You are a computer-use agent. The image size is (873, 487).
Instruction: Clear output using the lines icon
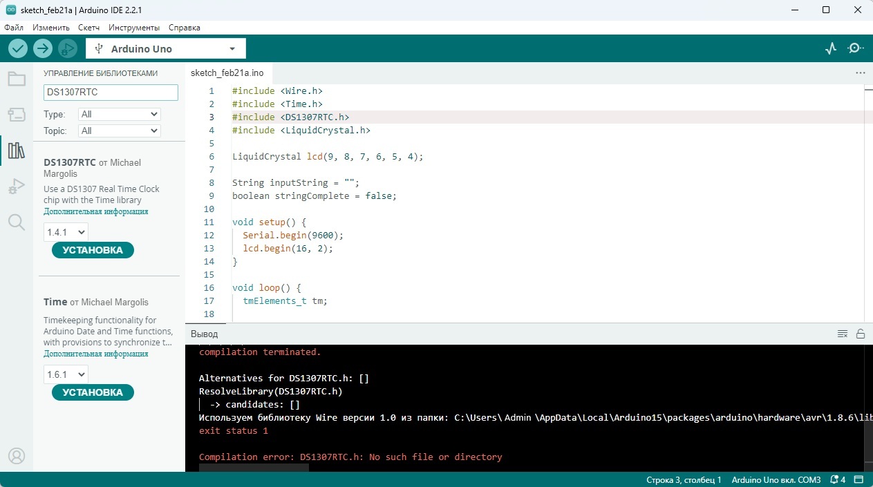pyautogui.click(x=843, y=334)
